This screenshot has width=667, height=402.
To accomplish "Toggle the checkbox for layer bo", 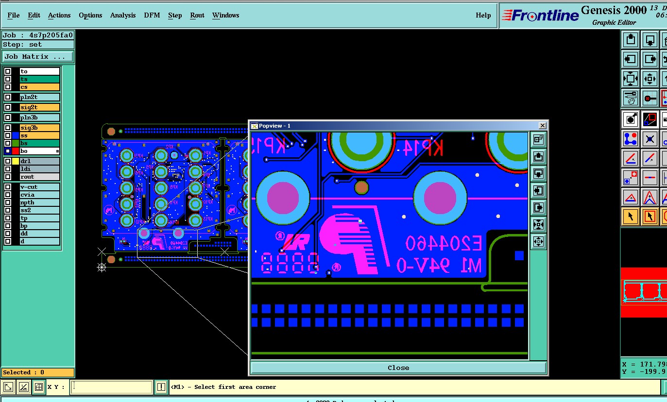I will [x=8, y=151].
